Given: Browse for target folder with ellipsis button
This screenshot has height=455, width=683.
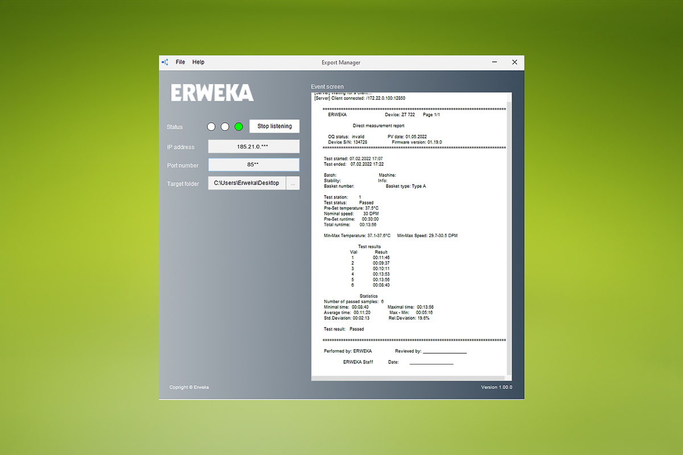Looking at the screenshot, I should pyautogui.click(x=293, y=183).
